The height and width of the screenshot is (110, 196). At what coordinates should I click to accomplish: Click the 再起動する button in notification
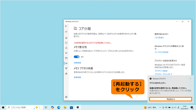[x=171, y=99]
